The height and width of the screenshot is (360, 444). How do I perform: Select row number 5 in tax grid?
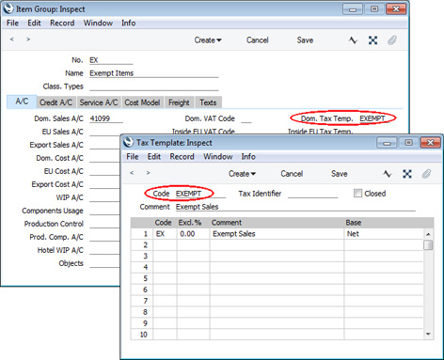coord(142,278)
